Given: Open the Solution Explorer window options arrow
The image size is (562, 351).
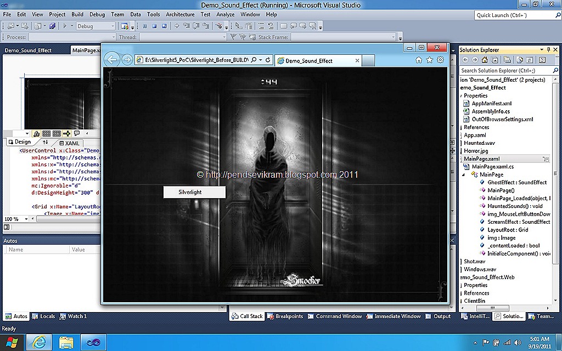Looking at the screenshot, I should click(542, 50).
